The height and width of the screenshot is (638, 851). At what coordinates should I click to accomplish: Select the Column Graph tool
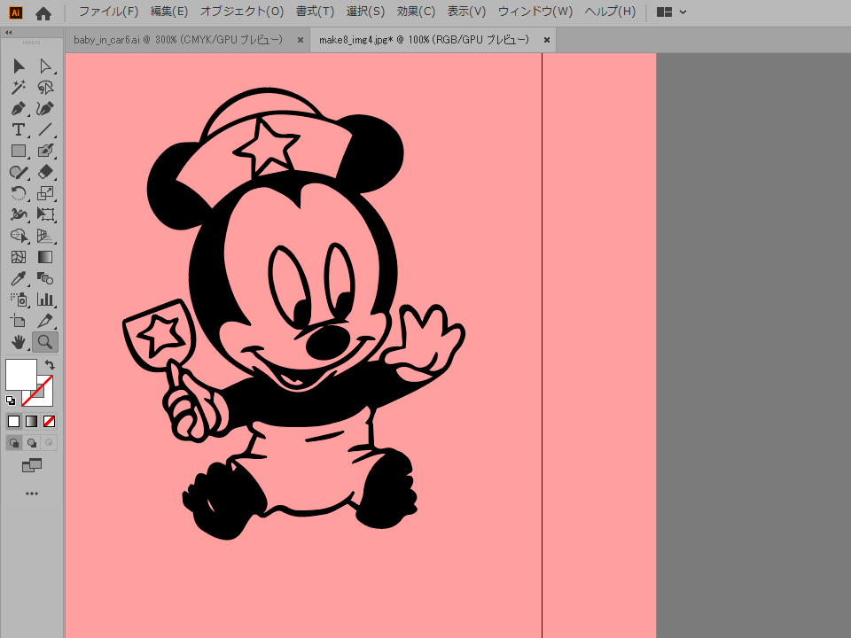coord(45,300)
